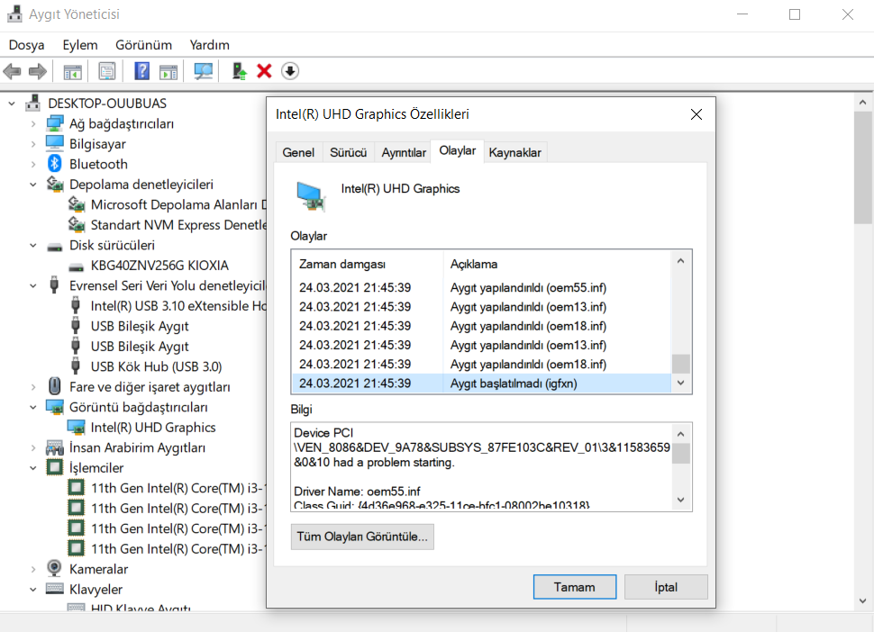Click the blue Help toolbar icon
Viewport: 874px width, 632px height.
pos(141,70)
